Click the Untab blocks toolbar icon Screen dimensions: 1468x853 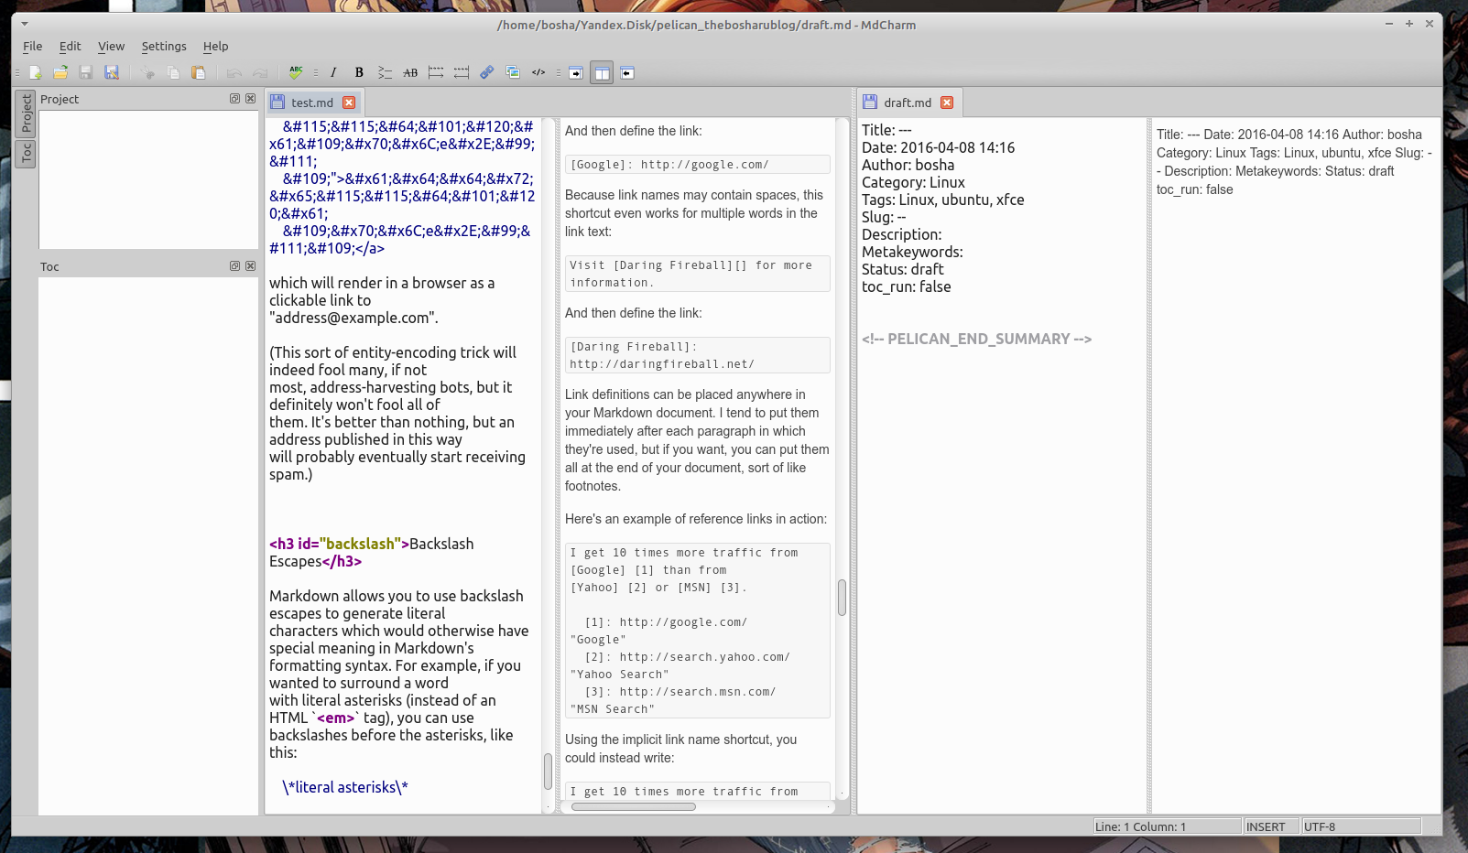coord(462,72)
